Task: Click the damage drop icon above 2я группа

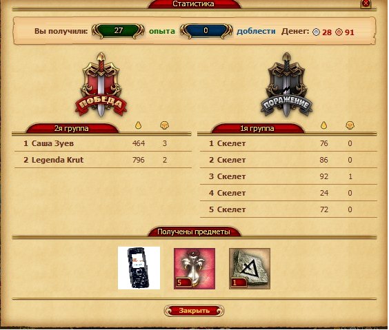Action: 138,125
